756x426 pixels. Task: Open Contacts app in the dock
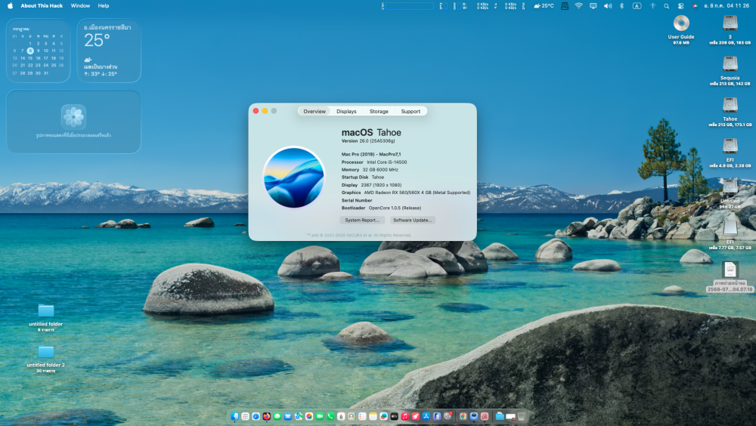tap(352, 416)
